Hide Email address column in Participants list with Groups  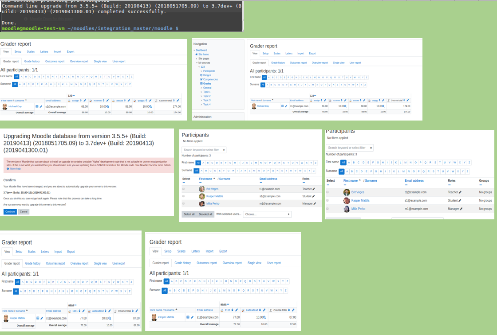(406, 185)
